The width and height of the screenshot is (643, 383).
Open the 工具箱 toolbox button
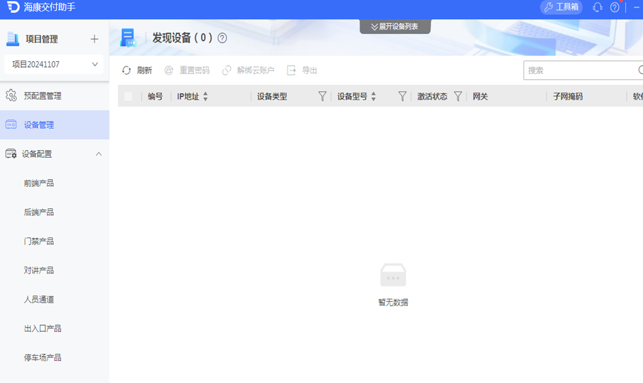(561, 7)
